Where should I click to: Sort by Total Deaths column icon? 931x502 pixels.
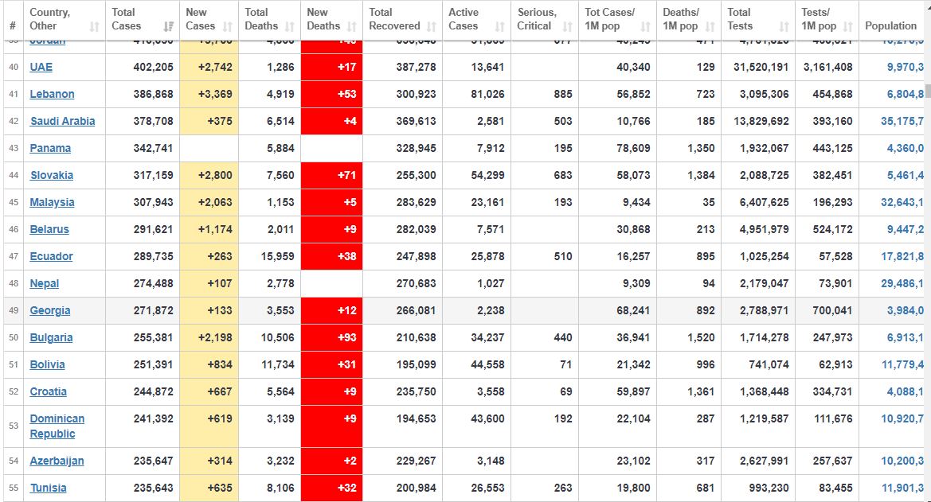[x=290, y=26]
